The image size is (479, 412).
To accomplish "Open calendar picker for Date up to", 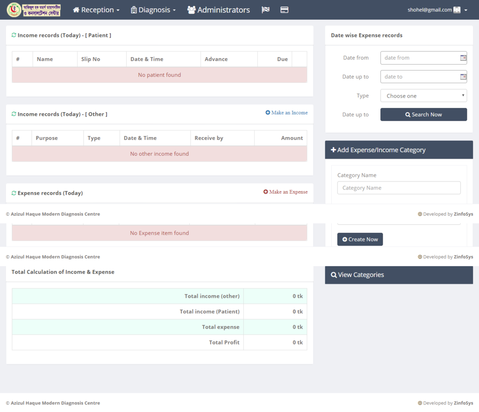I will (x=463, y=77).
